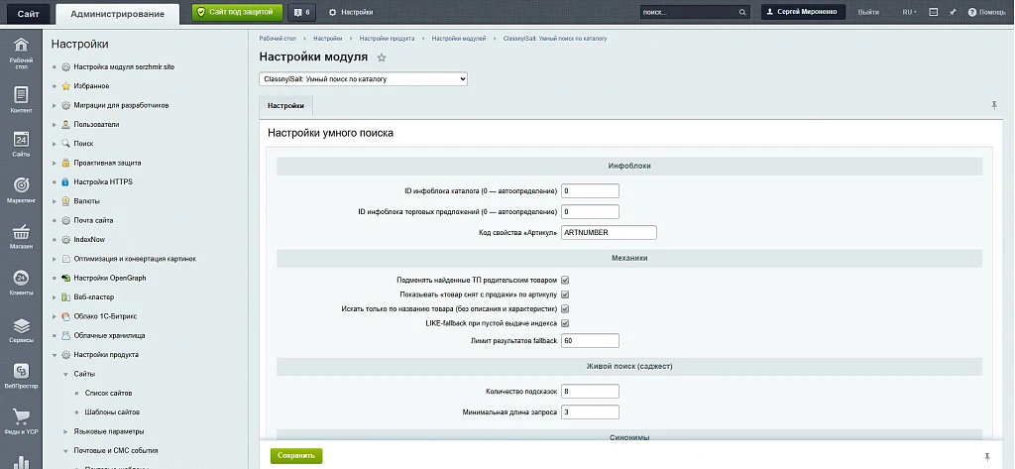
Task: Open Шаблоны сайтов in the tree
Action: point(112,412)
